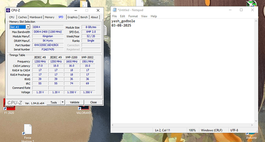Click the Windows (CRLF) status entry
Viewport: 265px width, 142px height.
tap(212, 130)
